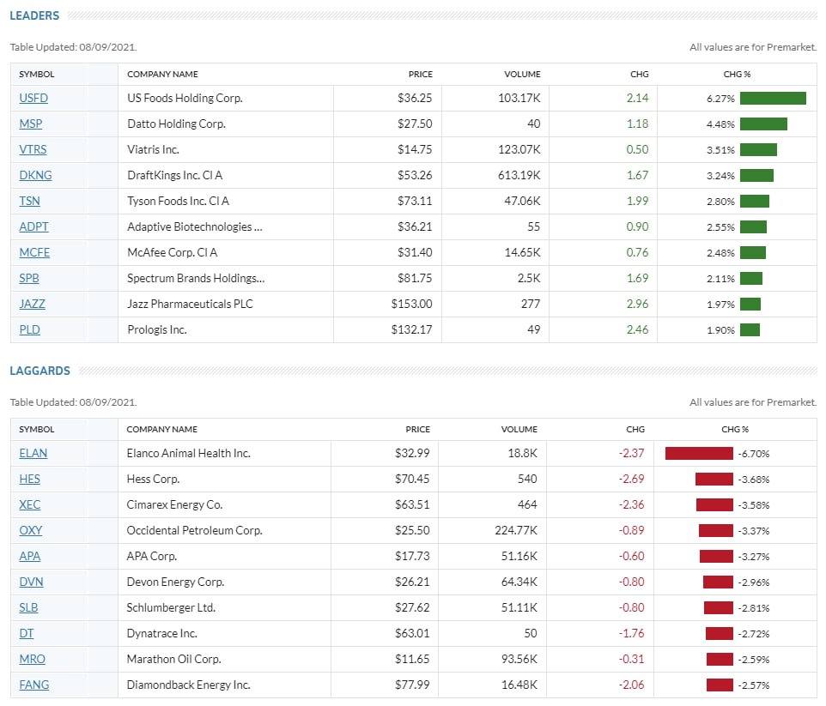This screenshot has width=826, height=706.
Task: Open the FANG symbol link
Action: 34,685
